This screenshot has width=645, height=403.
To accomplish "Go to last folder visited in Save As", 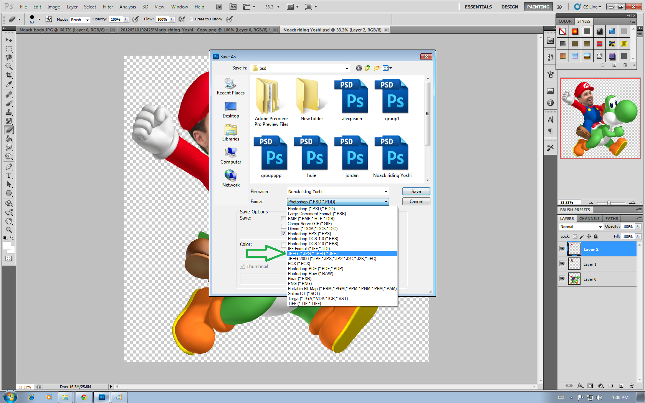I will (359, 68).
